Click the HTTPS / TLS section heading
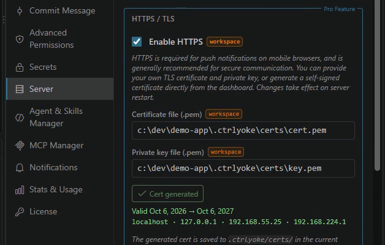This screenshot has height=245, width=385. tap(153, 19)
